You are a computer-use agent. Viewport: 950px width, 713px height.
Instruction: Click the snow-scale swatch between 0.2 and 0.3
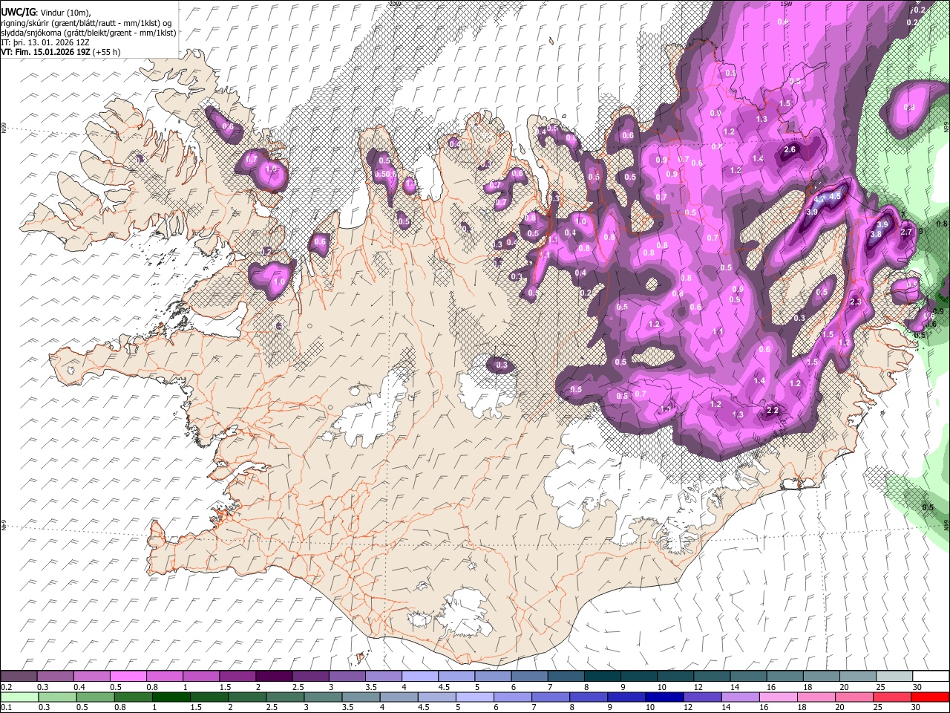coord(19,677)
